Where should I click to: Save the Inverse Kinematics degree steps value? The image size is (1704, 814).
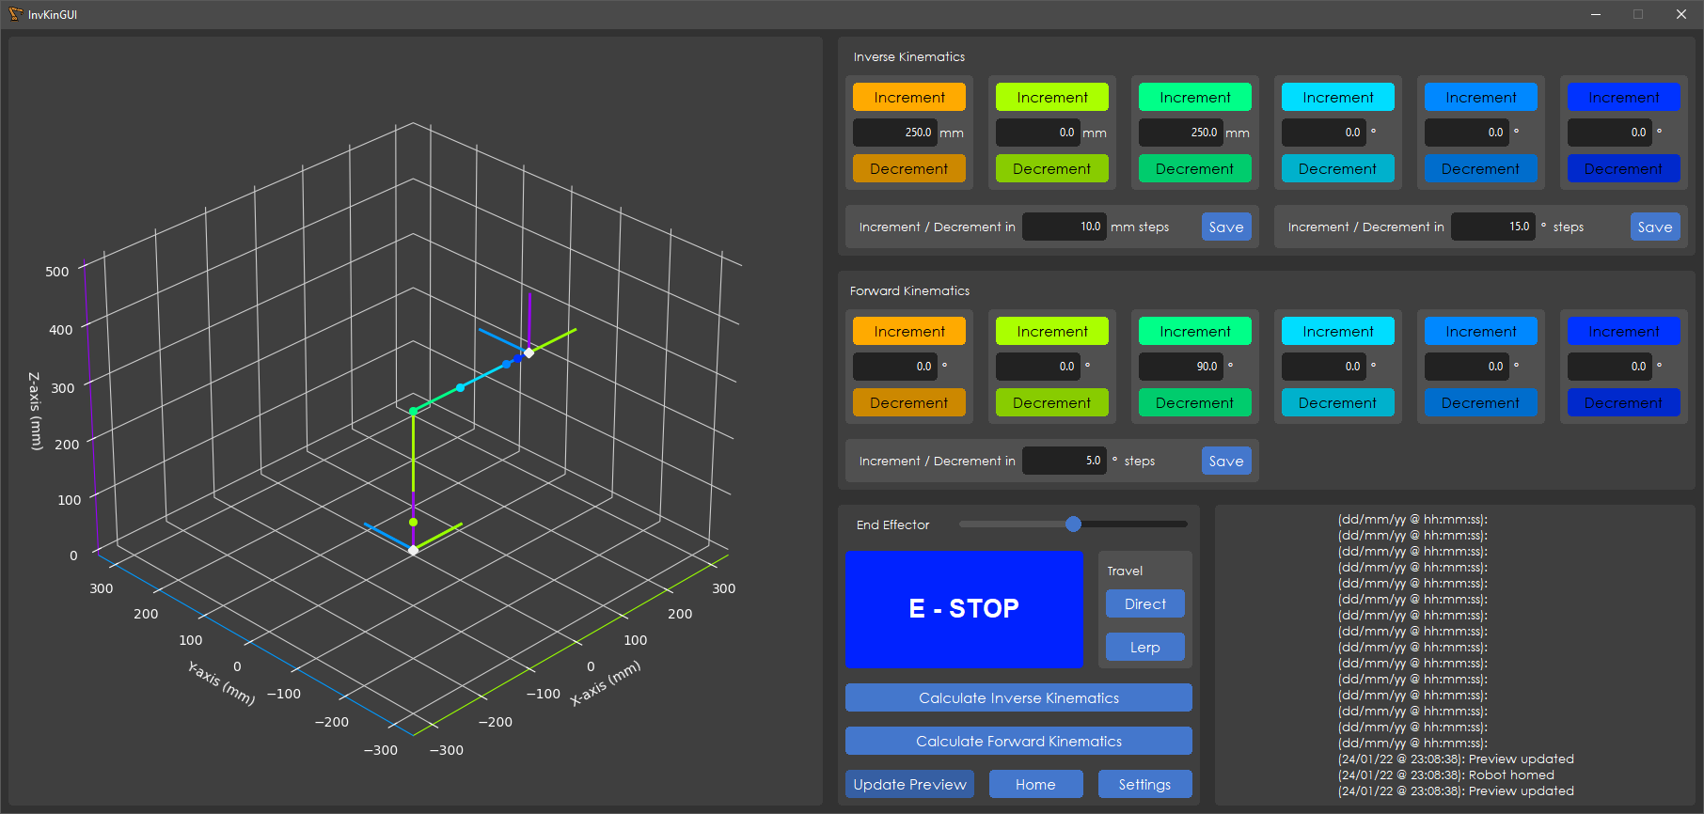pyautogui.click(x=1654, y=227)
